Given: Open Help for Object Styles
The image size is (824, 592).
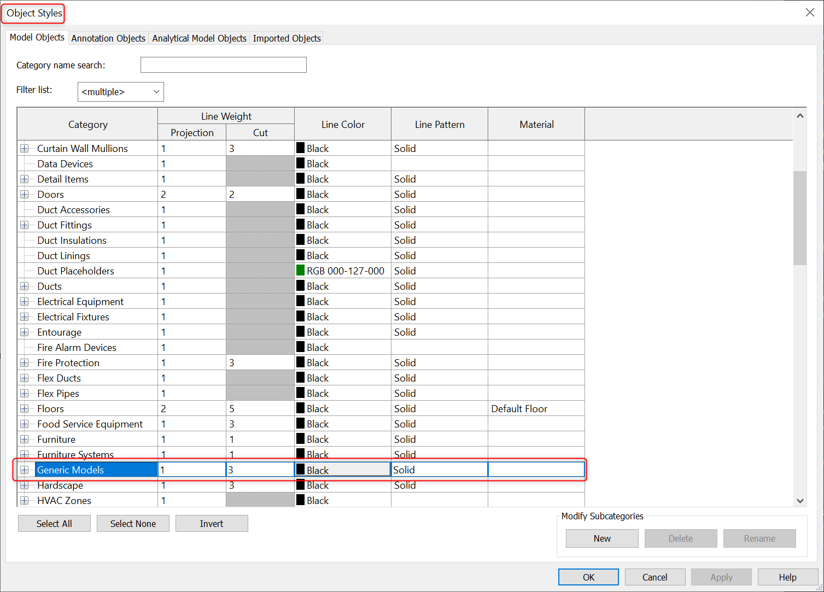Looking at the screenshot, I should pyautogui.click(x=787, y=577).
